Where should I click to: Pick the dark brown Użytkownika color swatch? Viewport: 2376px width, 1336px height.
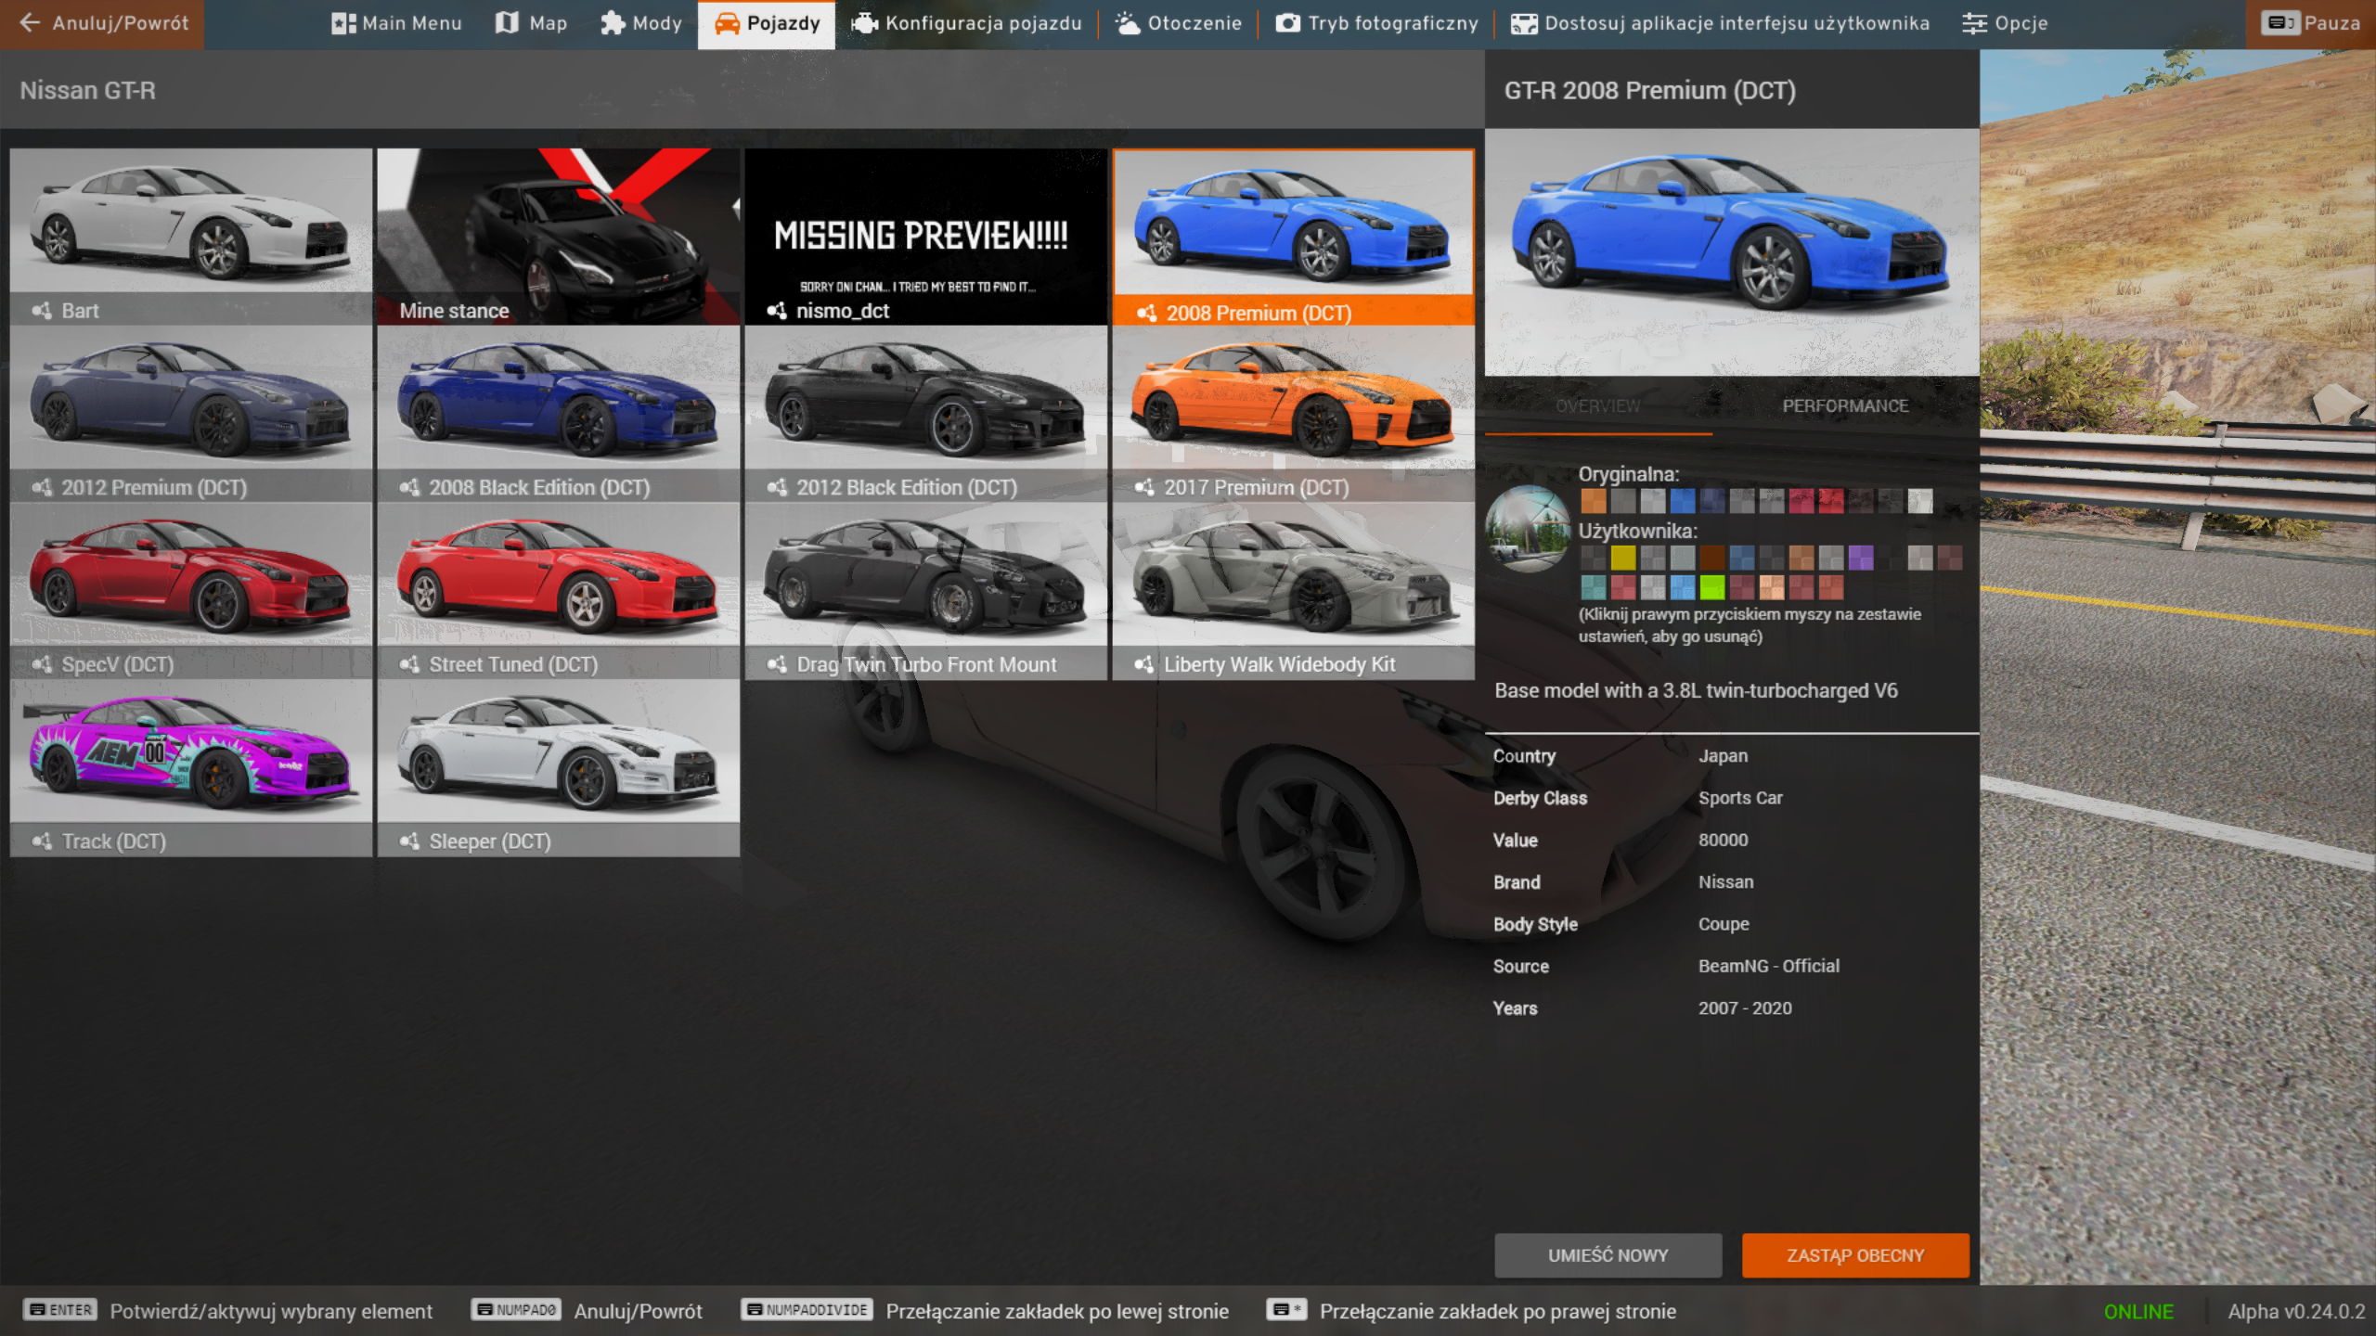(1712, 558)
